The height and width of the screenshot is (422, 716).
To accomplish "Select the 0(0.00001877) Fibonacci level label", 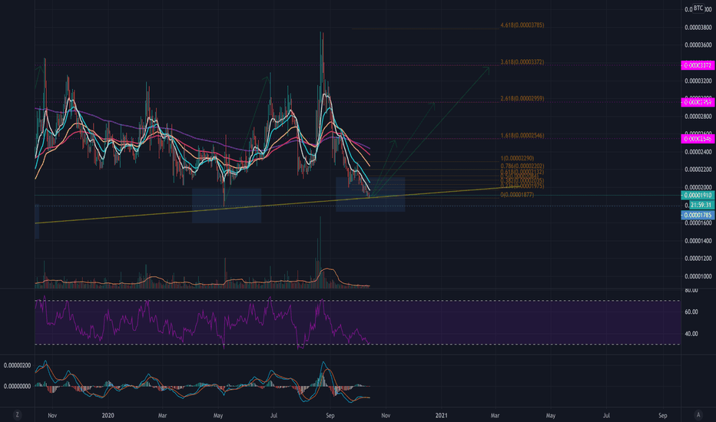I will tap(517, 195).
